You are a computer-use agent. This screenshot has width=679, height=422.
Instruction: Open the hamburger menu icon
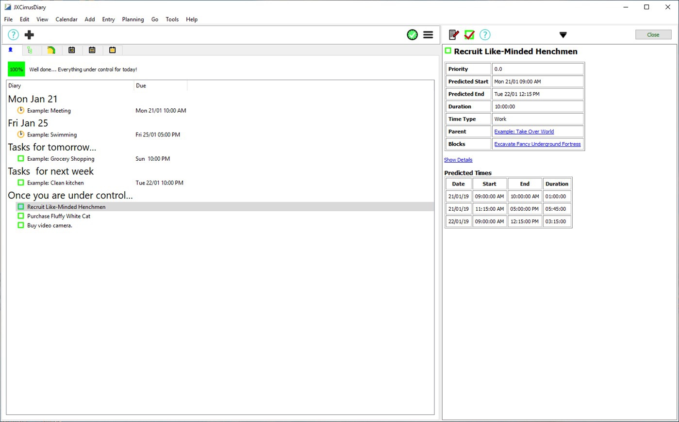[x=428, y=34]
